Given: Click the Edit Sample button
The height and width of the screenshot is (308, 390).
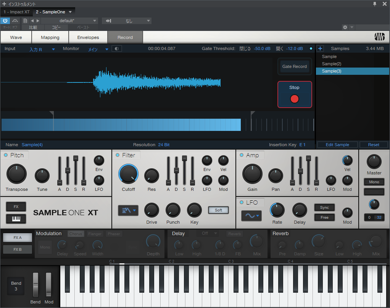Looking at the screenshot, I should click(337, 145).
